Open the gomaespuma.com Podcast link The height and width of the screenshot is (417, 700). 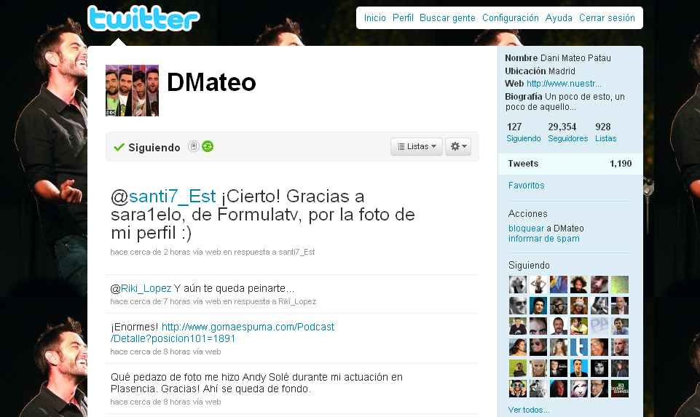[222, 333]
